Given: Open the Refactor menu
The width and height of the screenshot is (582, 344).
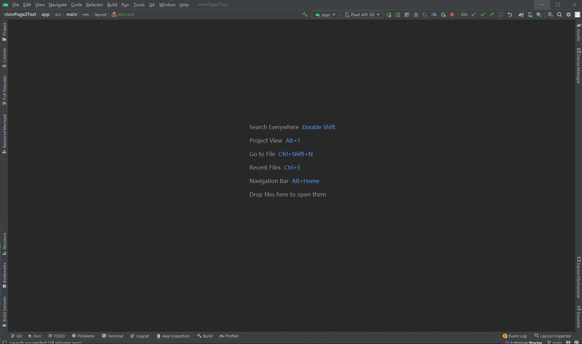Looking at the screenshot, I should 94,4.
